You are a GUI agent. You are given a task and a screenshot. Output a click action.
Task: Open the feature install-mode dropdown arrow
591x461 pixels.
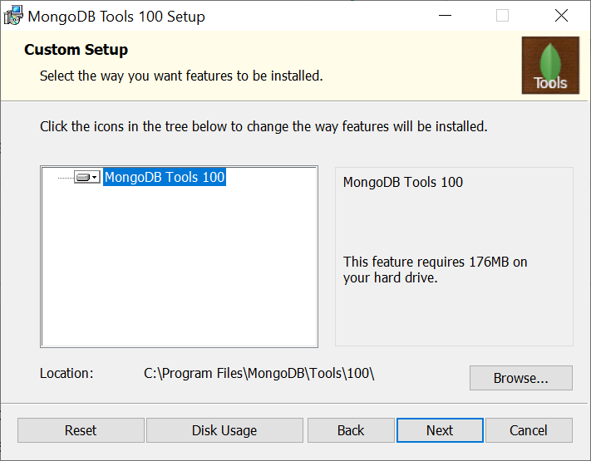95,177
